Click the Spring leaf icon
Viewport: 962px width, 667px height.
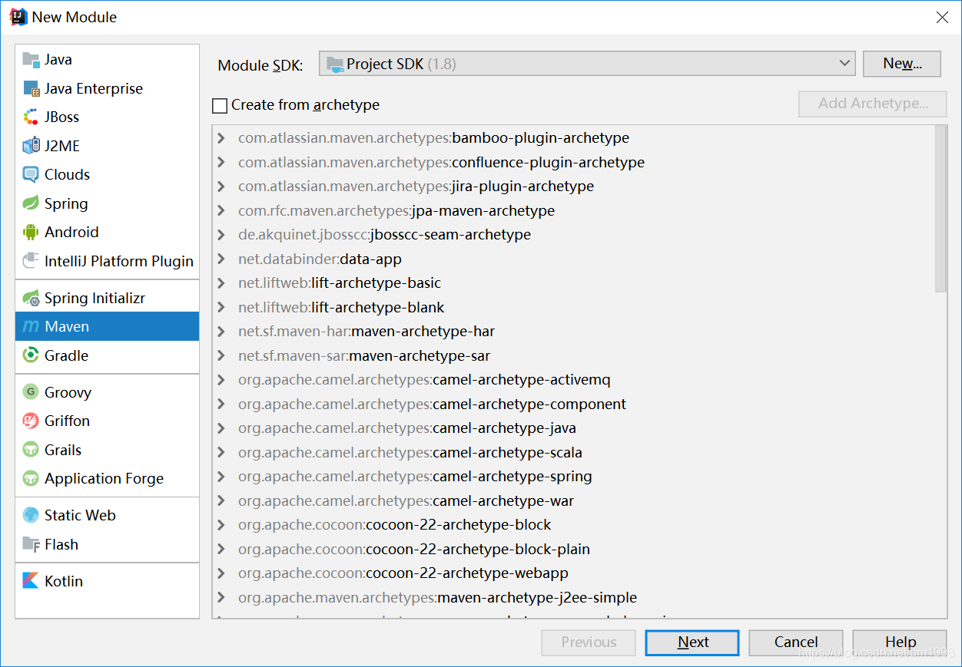tap(31, 203)
